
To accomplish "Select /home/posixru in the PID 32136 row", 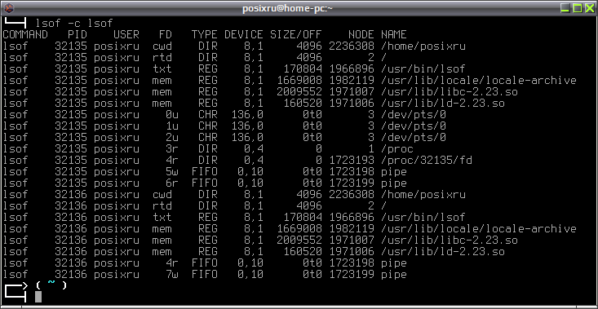I will click(423, 195).
